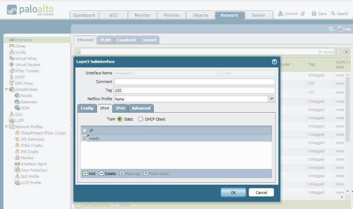
Task: Collapse the GlobalProtect tree node
Action: click(x=6, y=90)
